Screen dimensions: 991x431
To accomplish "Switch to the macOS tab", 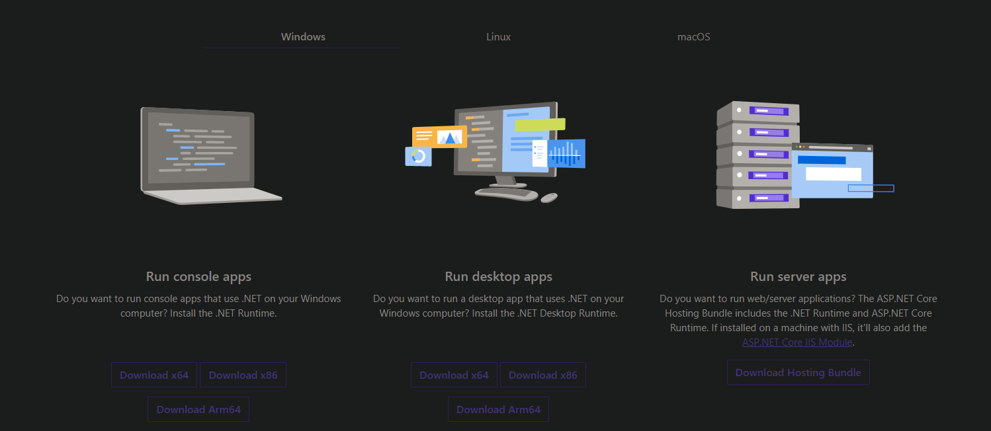I will click(x=693, y=36).
